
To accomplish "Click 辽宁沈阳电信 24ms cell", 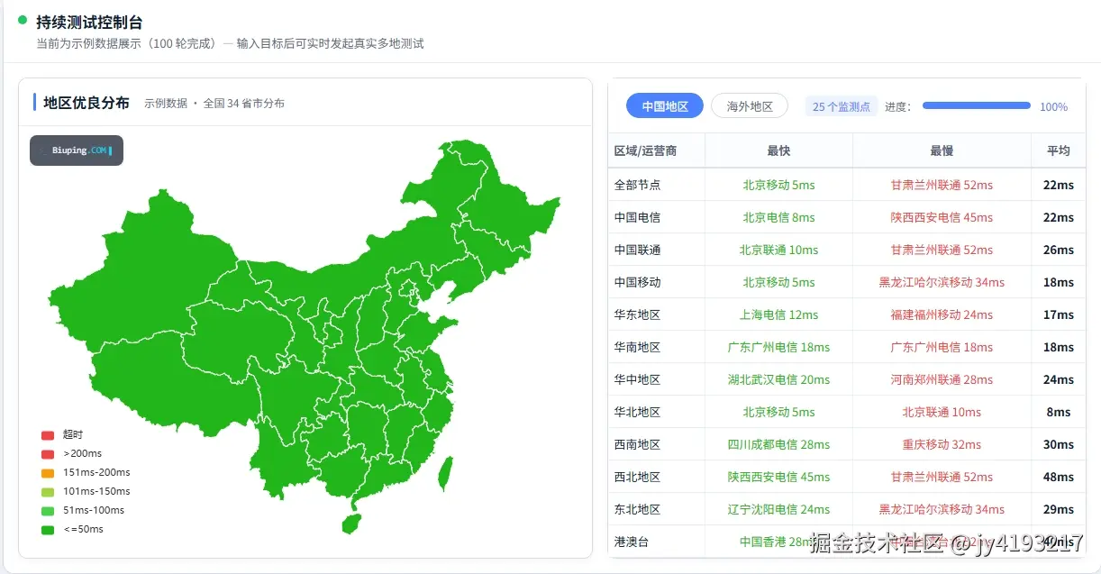I will (x=778, y=509).
